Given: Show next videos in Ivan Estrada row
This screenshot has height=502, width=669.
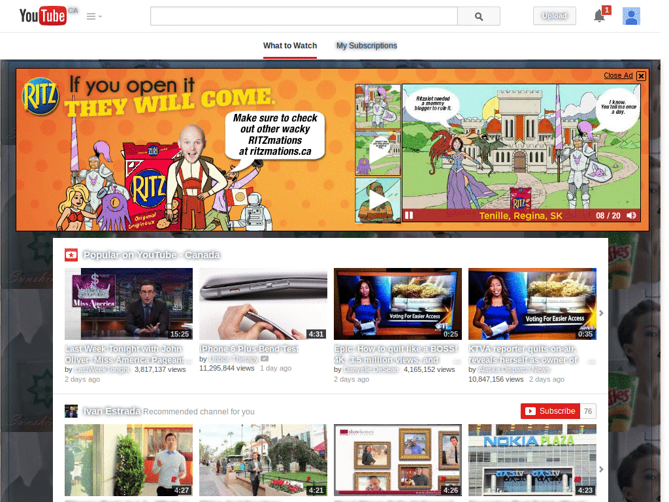Looking at the screenshot, I should click(601, 469).
